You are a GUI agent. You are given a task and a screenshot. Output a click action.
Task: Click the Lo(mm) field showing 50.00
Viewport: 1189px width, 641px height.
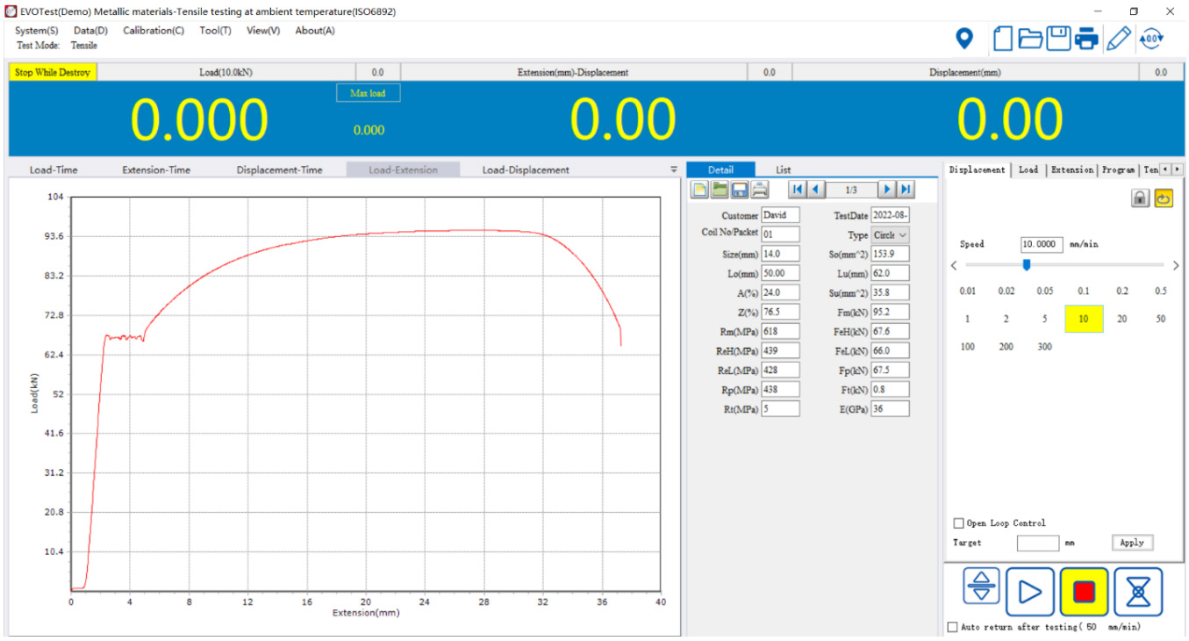(780, 273)
